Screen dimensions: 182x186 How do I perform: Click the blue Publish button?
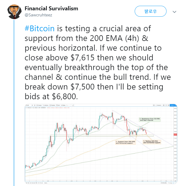point(173,105)
